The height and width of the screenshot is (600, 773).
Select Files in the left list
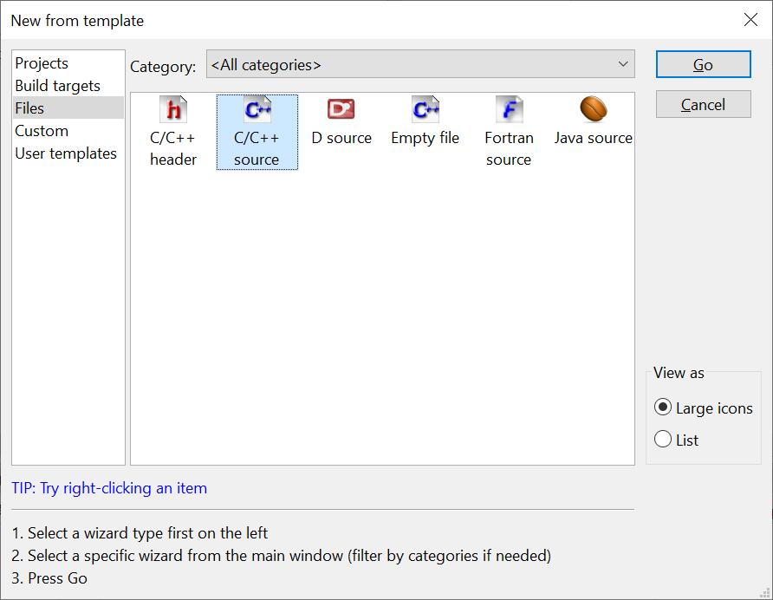[29, 108]
